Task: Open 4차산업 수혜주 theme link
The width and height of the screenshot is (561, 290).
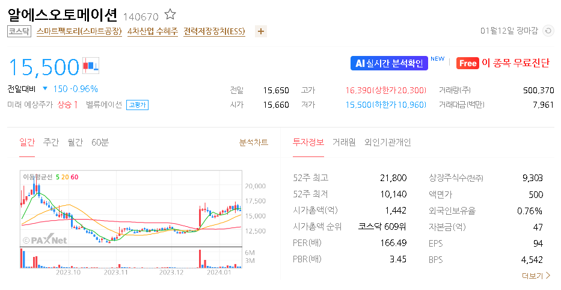Action: click(x=153, y=31)
